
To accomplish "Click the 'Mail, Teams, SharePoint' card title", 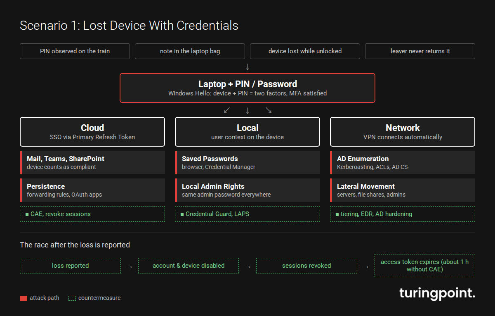I will tap(66, 159).
